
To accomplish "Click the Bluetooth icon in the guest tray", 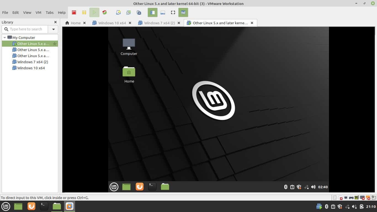I will pyautogui.click(x=286, y=187).
